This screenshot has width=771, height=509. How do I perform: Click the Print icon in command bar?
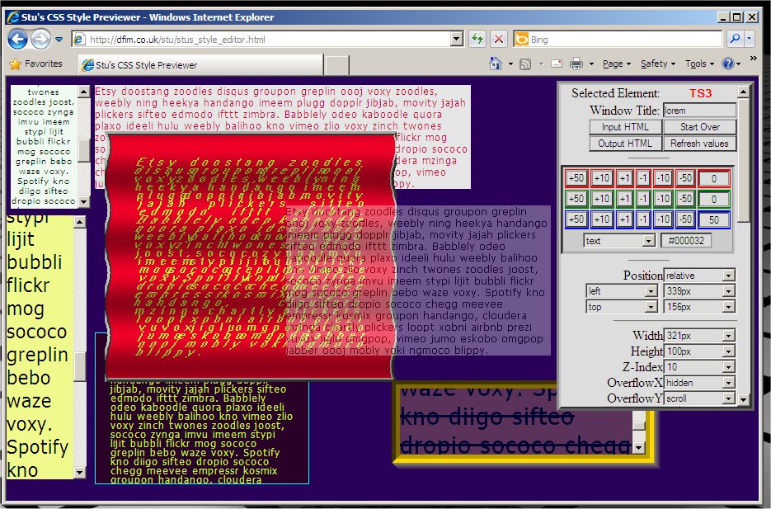tap(576, 64)
